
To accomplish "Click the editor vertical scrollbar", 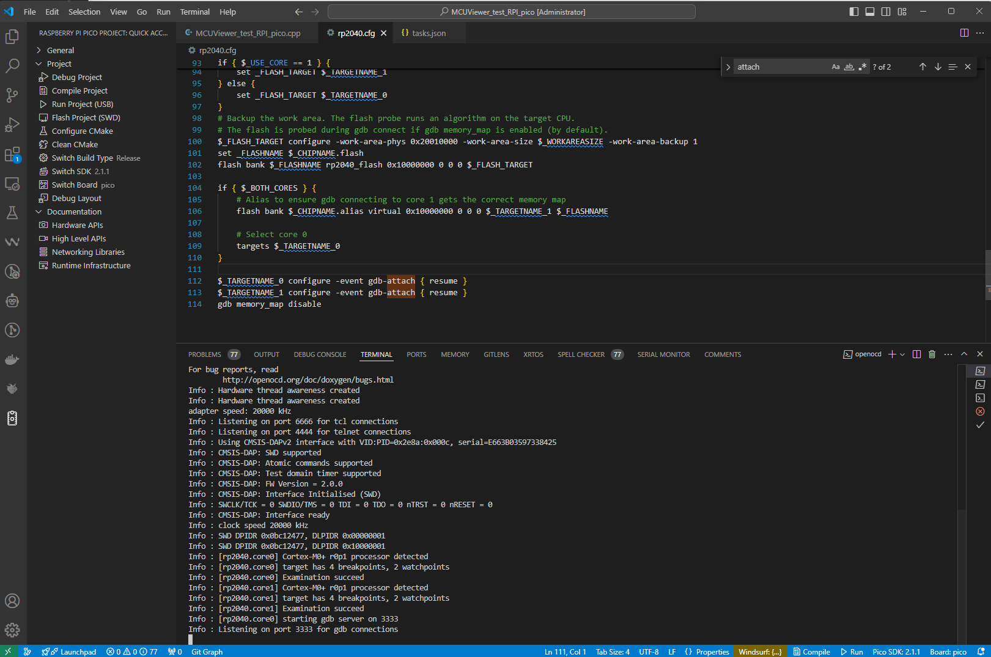I will 987,275.
